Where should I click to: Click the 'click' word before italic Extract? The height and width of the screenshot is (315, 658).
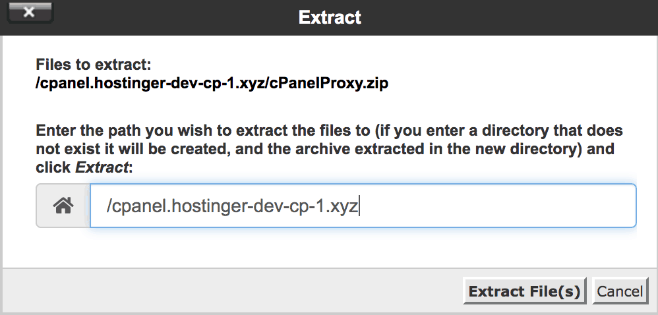coord(53,167)
